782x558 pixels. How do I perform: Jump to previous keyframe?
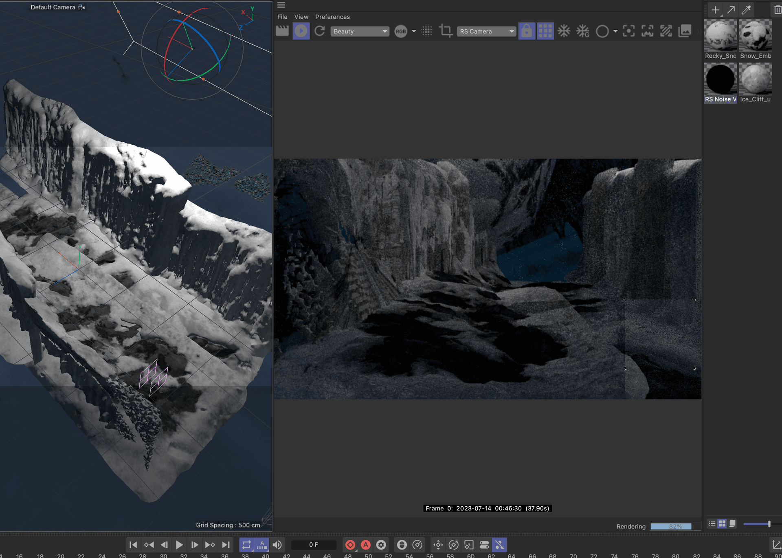[x=149, y=545]
